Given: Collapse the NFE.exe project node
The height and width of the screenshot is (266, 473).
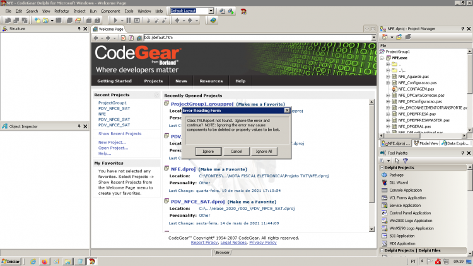Looking at the screenshot, I should pyautogui.click(x=382, y=58).
